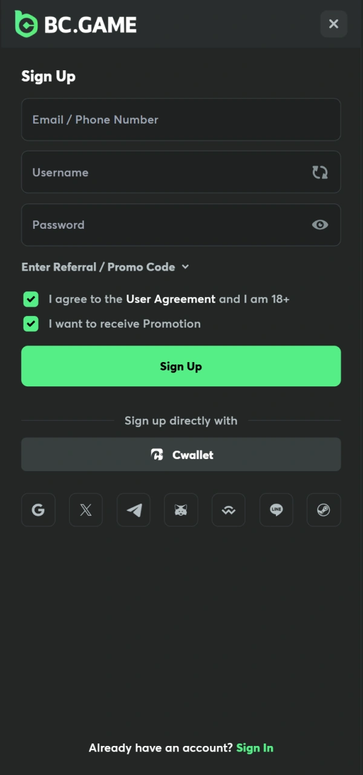This screenshot has width=363, height=775.
Task: Choose the WalletConnect sign-up icon
Action: click(x=228, y=510)
